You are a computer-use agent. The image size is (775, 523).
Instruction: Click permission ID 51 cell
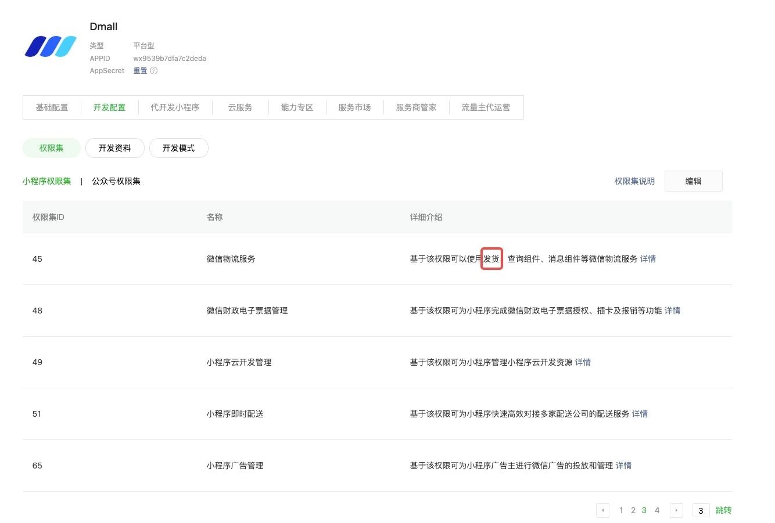[x=37, y=414]
